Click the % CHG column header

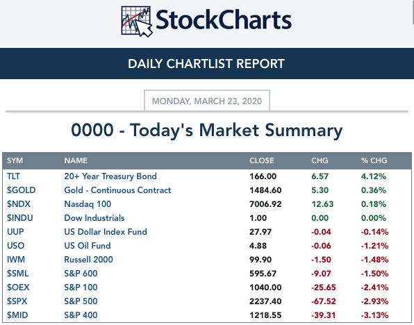pos(374,160)
